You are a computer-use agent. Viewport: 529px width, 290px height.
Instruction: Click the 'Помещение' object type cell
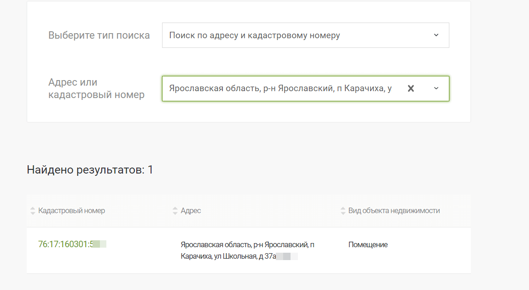[x=368, y=245]
